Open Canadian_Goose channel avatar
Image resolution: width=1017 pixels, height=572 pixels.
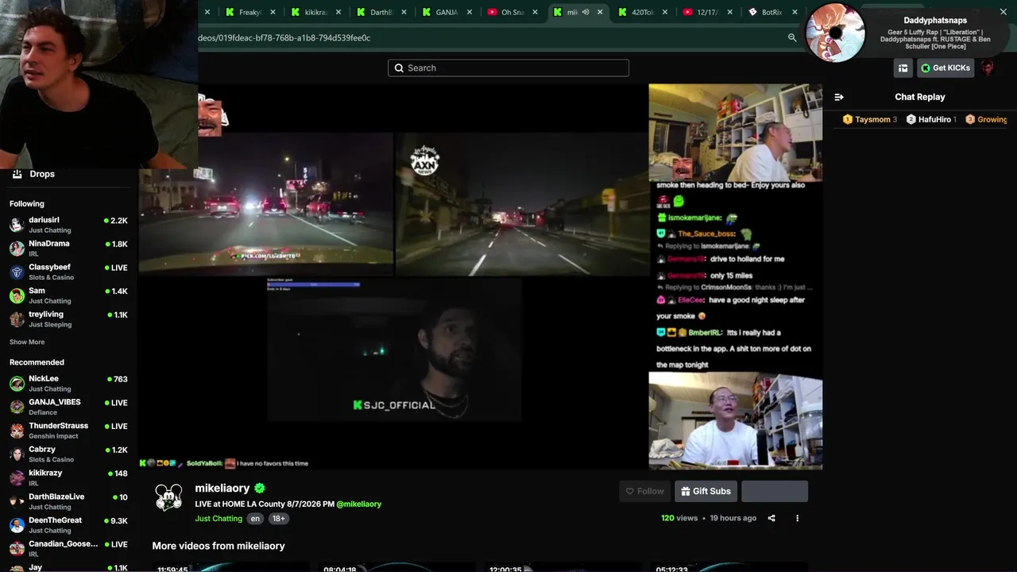(x=17, y=548)
